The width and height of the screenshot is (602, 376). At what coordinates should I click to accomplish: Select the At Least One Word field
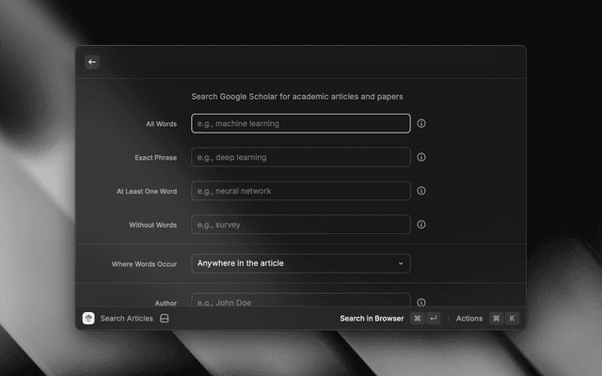pyautogui.click(x=300, y=191)
